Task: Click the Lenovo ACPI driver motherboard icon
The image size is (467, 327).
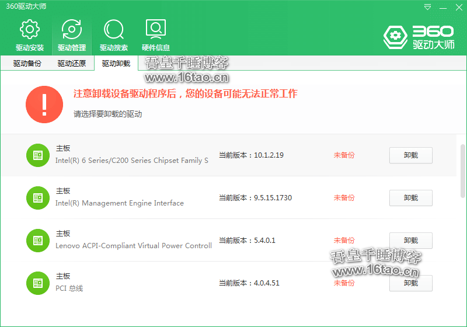Action: 38,240
